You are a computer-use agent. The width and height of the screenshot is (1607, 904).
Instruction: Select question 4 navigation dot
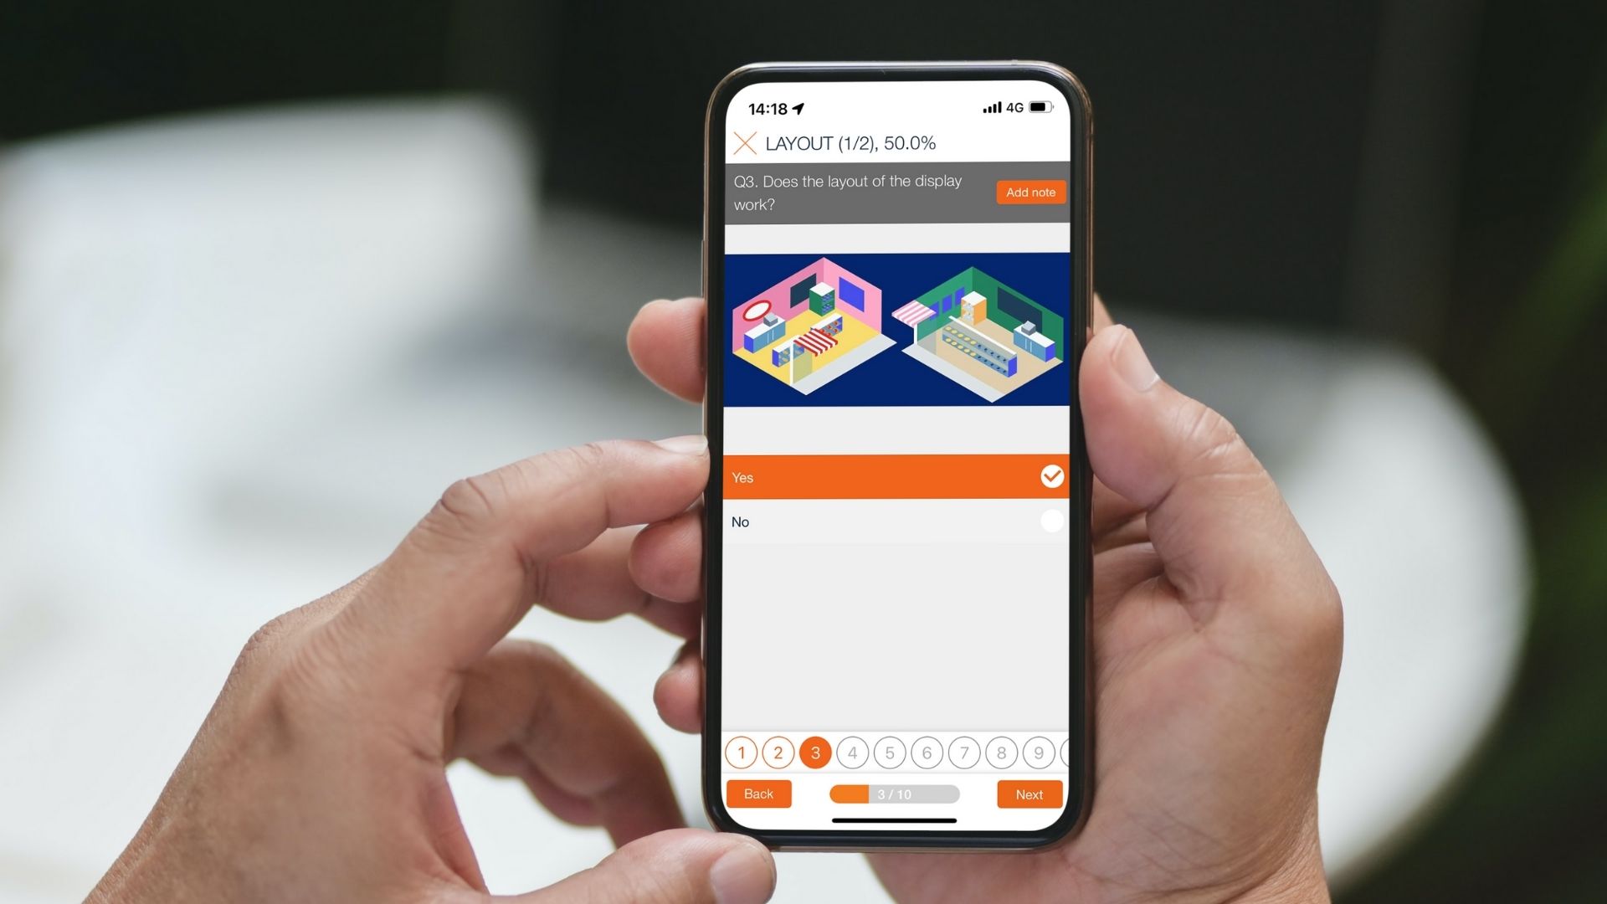(852, 752)
